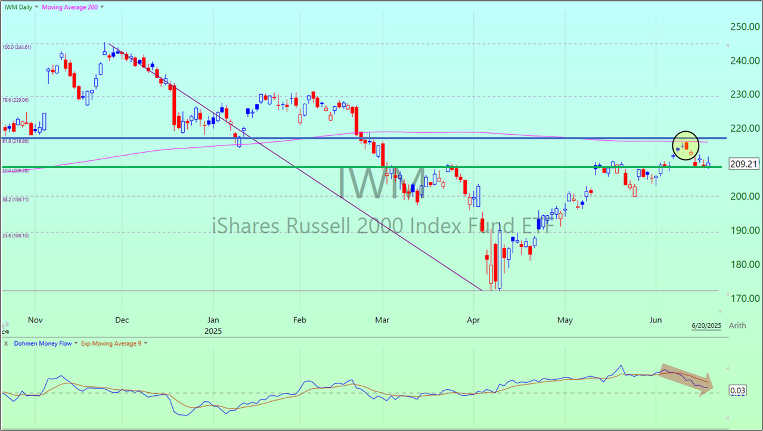
Task: Switch scale mode by clicking Arith label
Action: click(x=737, y=325)
